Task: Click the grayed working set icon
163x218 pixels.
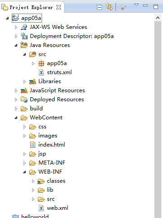Action: [x=123, y=7]
